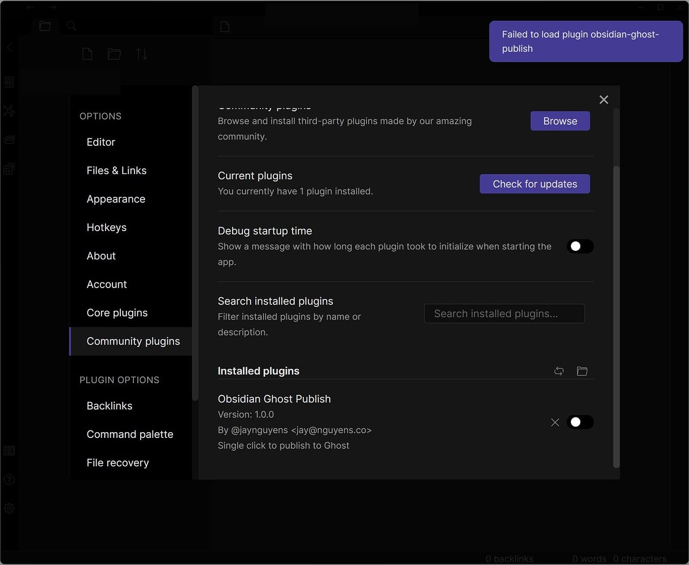Open the help question mark icon
Image resolution: width=689 pixels, height=565 pixels.
tap(9, 479)
